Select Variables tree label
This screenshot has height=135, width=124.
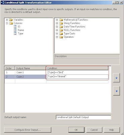[x=18, y=20]
